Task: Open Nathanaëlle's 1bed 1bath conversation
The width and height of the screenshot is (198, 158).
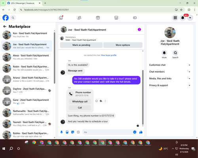Action: point(27,113)
